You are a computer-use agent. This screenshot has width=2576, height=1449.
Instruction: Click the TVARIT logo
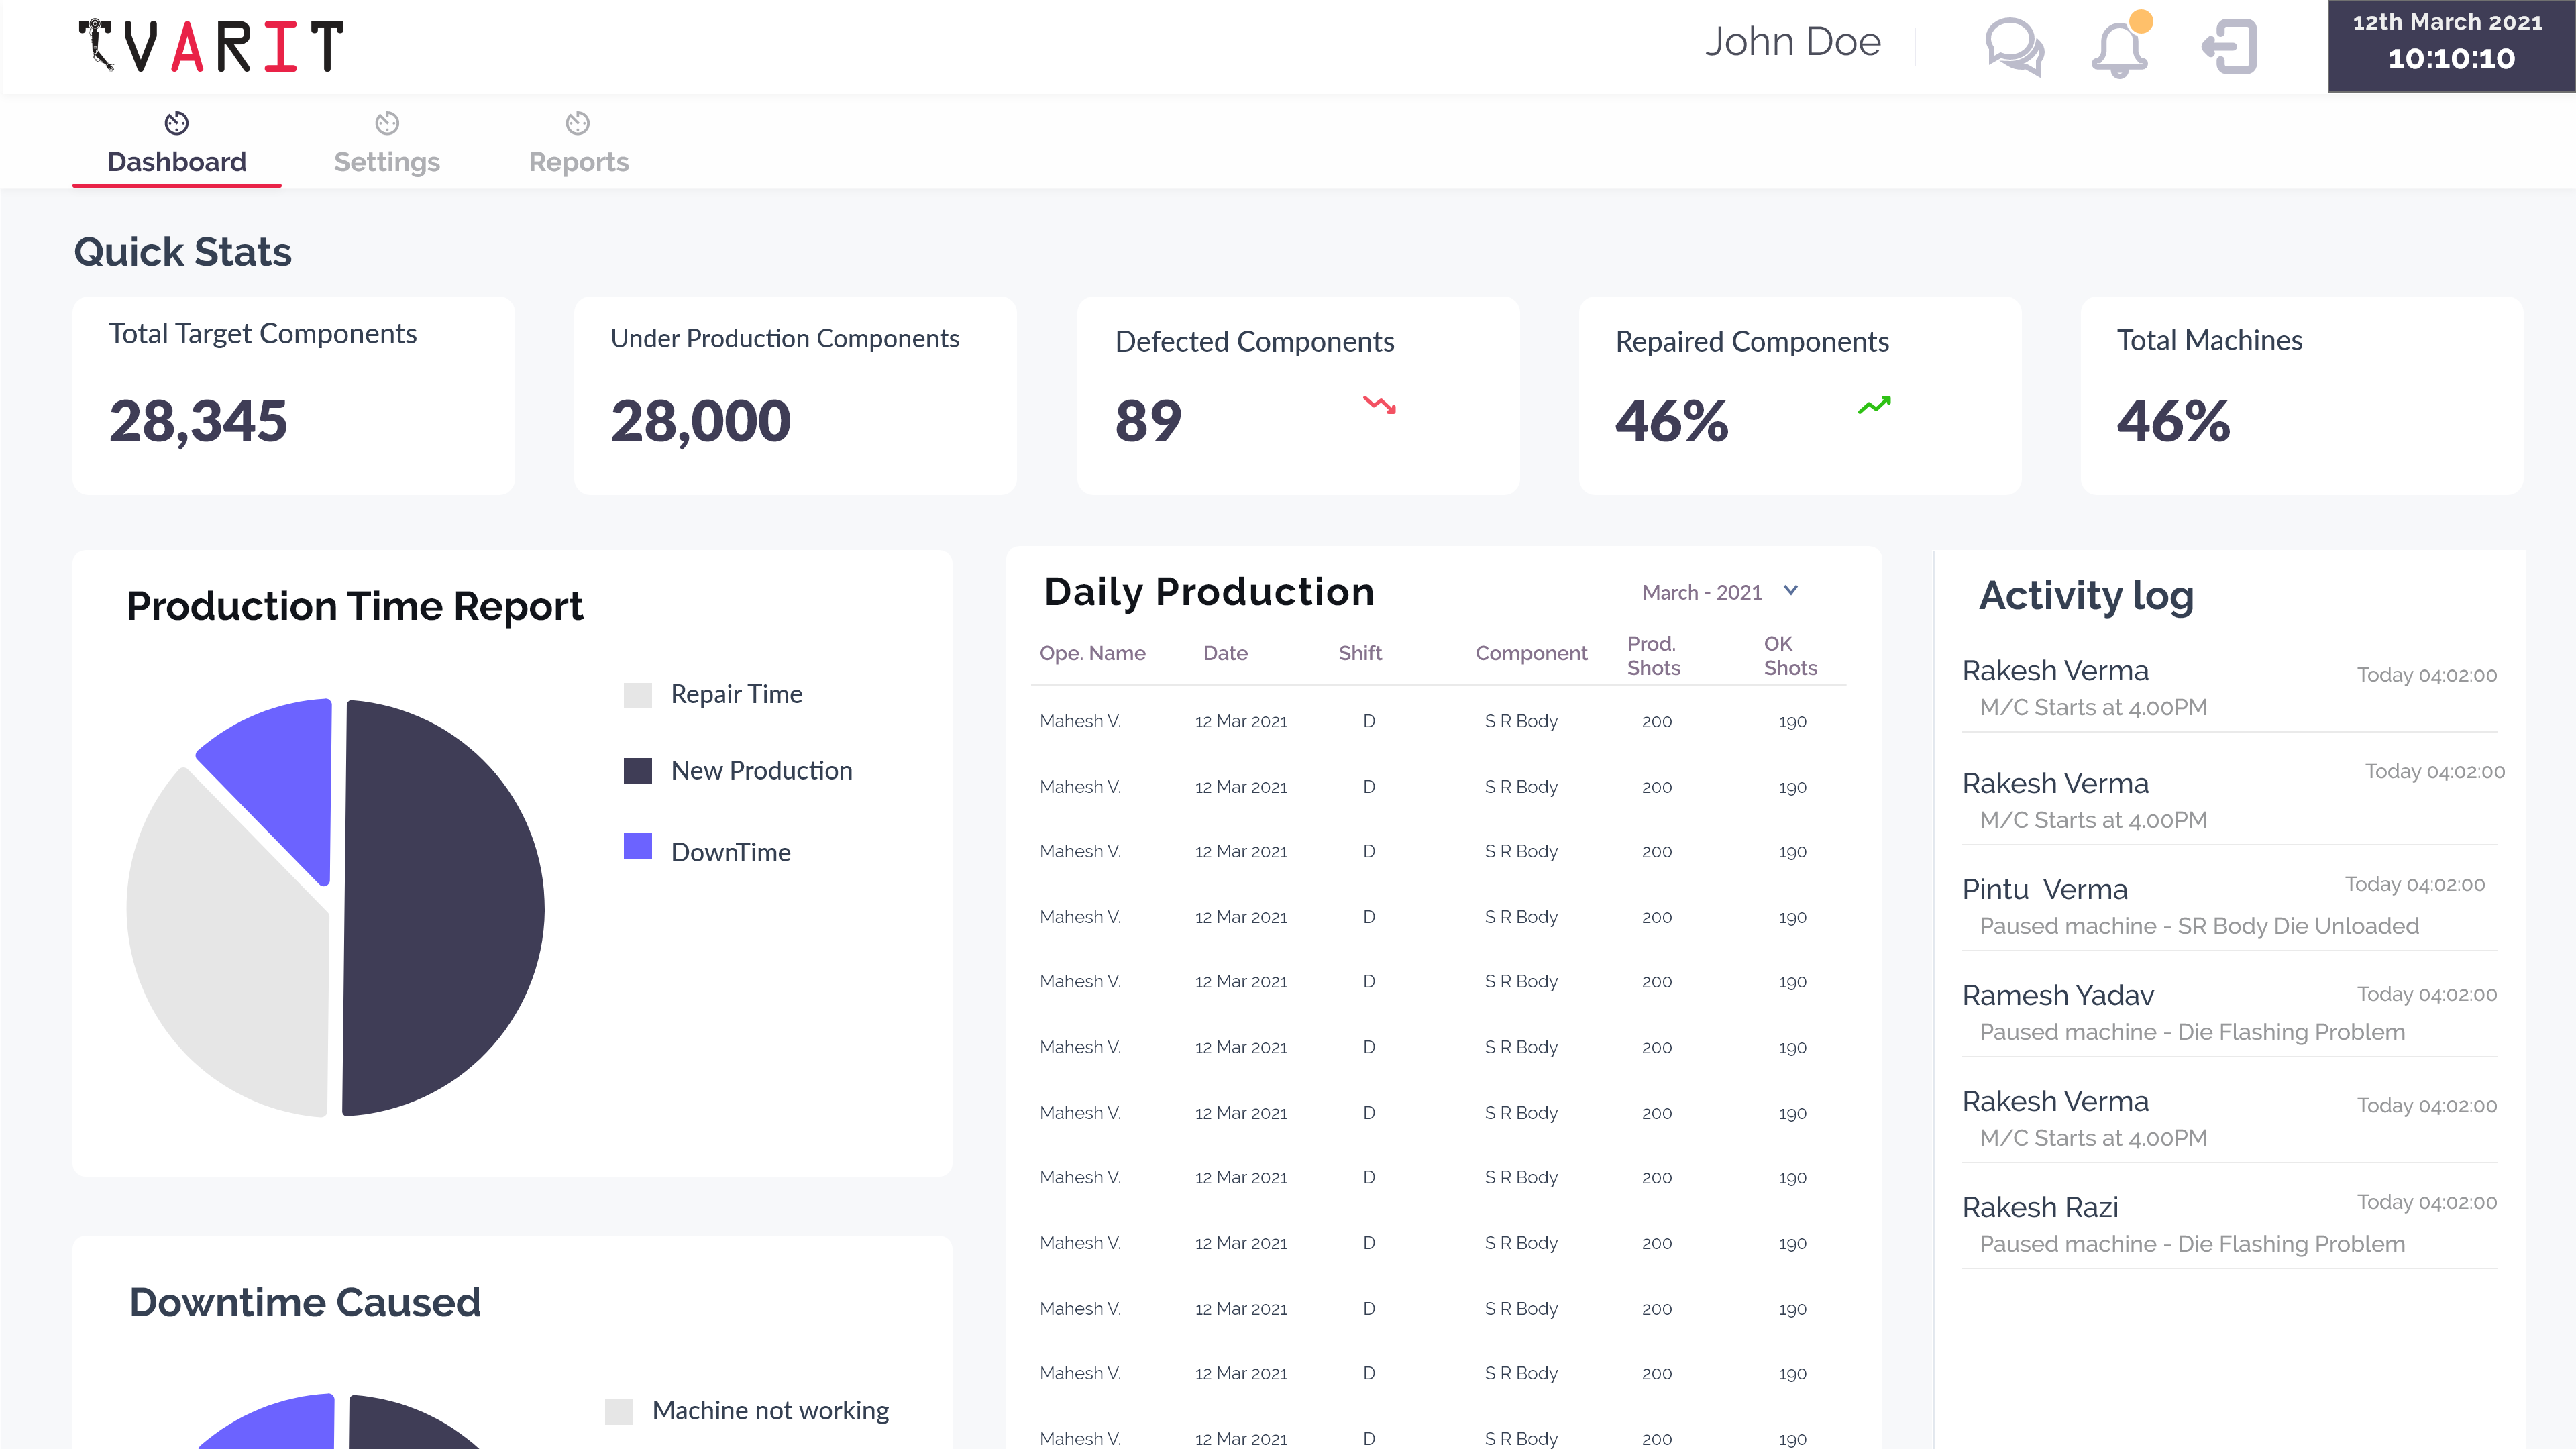click(x=211, y=46)
